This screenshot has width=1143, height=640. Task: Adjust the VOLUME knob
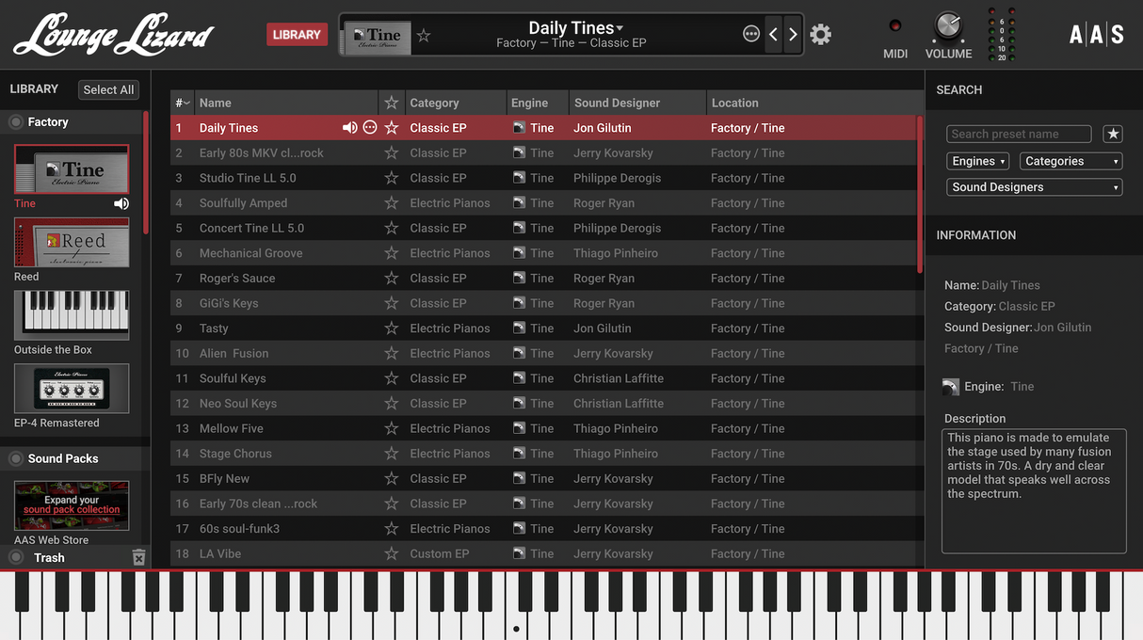click(x=948, y=27)
